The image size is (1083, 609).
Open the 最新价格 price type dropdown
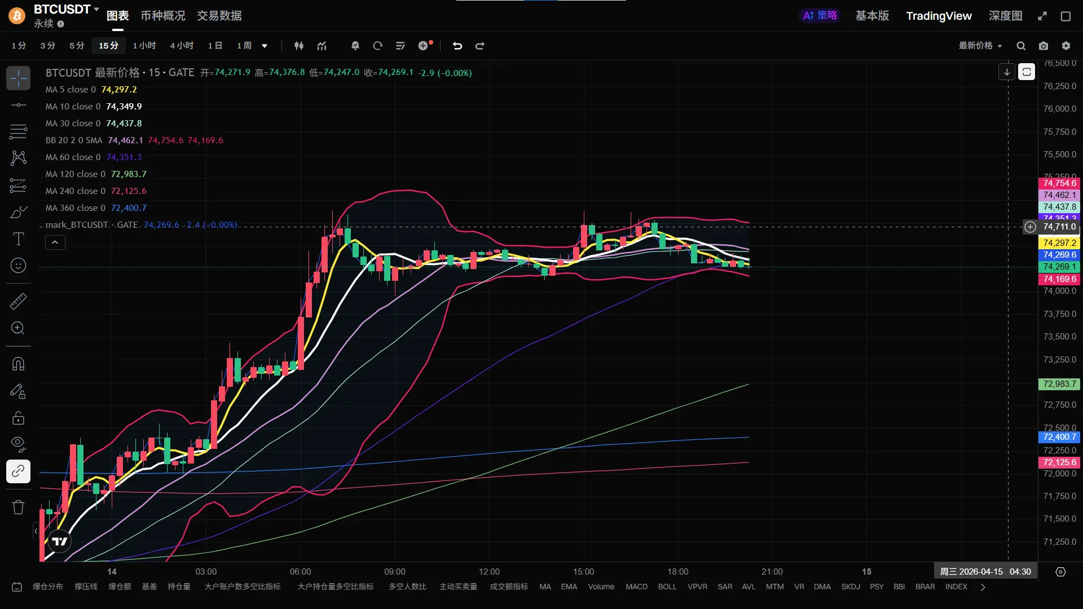pos(980,46)
